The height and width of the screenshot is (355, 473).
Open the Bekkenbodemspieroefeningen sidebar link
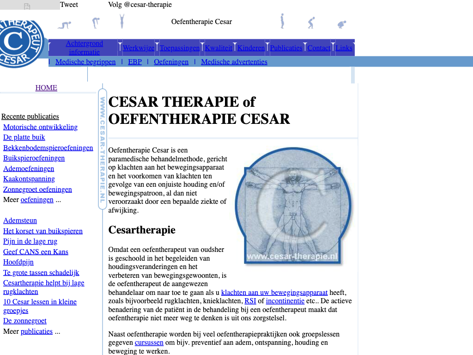(48, 148)
